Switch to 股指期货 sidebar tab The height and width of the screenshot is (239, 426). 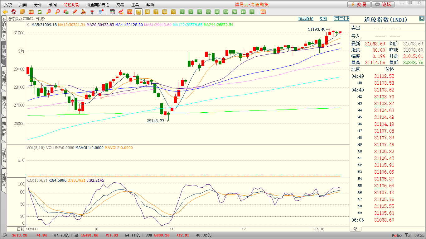(4, 78)
